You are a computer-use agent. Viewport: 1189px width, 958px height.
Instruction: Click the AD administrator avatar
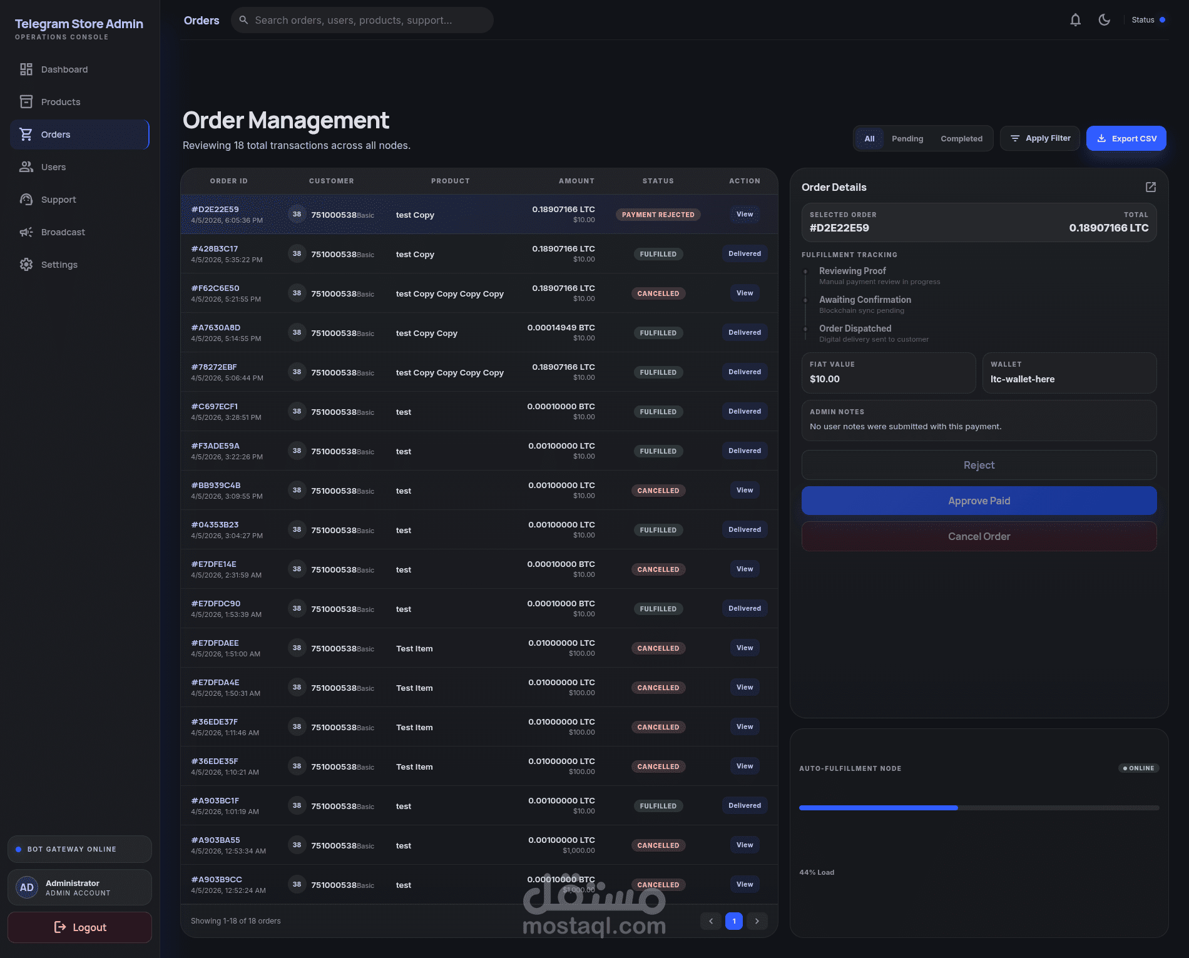point(27,887)
